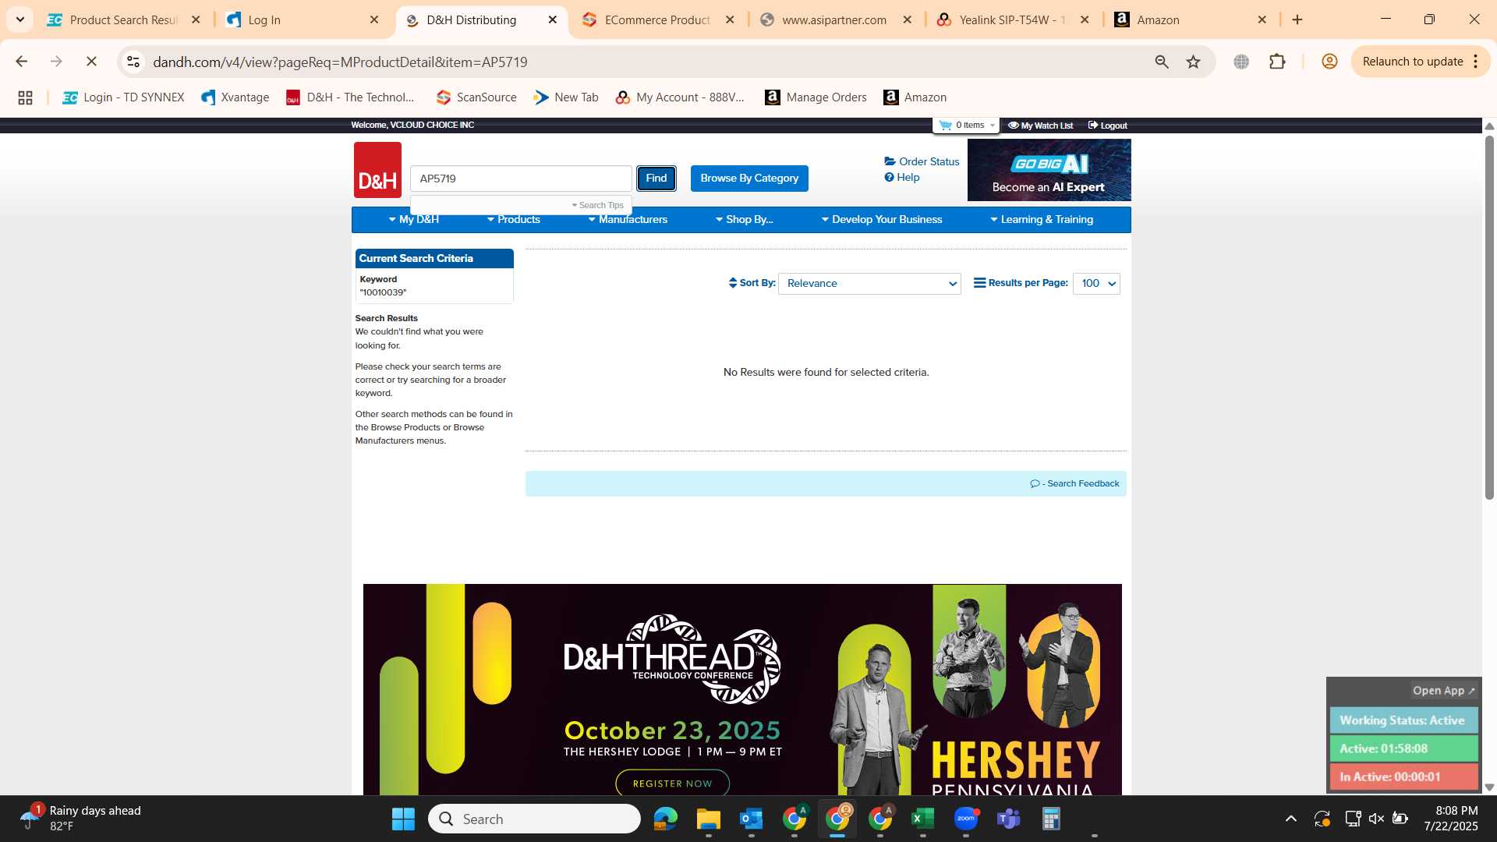Switch to ECommerce Product tab
Viewport: 1497px width, 842px height.
pos(659,20)
